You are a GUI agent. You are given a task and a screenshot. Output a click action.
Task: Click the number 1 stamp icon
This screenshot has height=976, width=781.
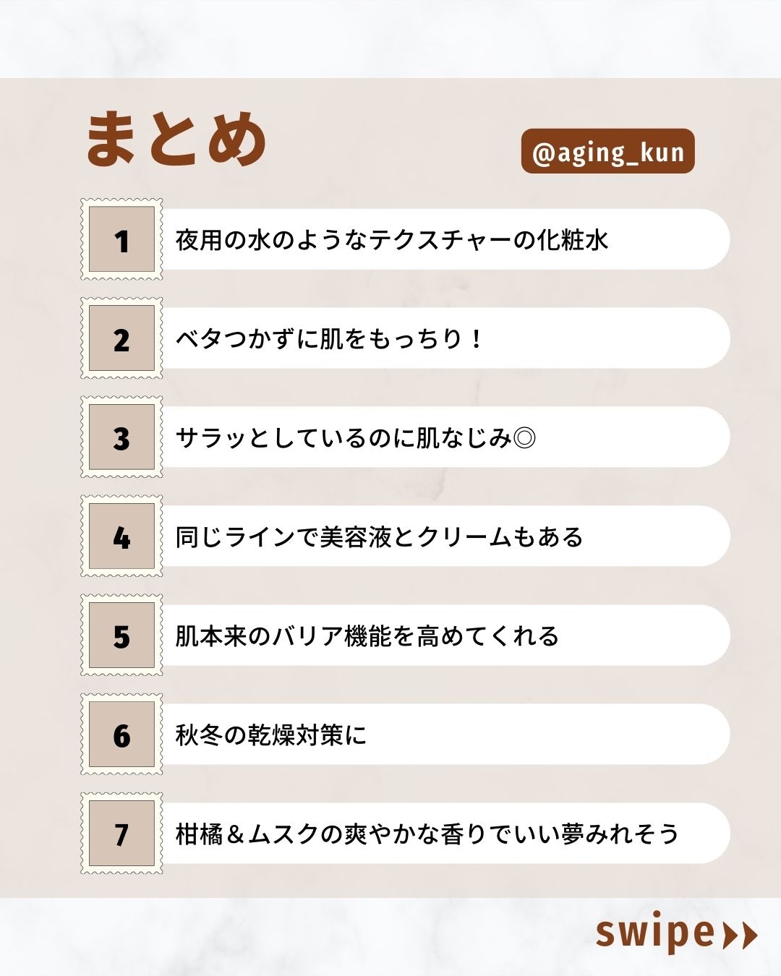pos(121,240)
